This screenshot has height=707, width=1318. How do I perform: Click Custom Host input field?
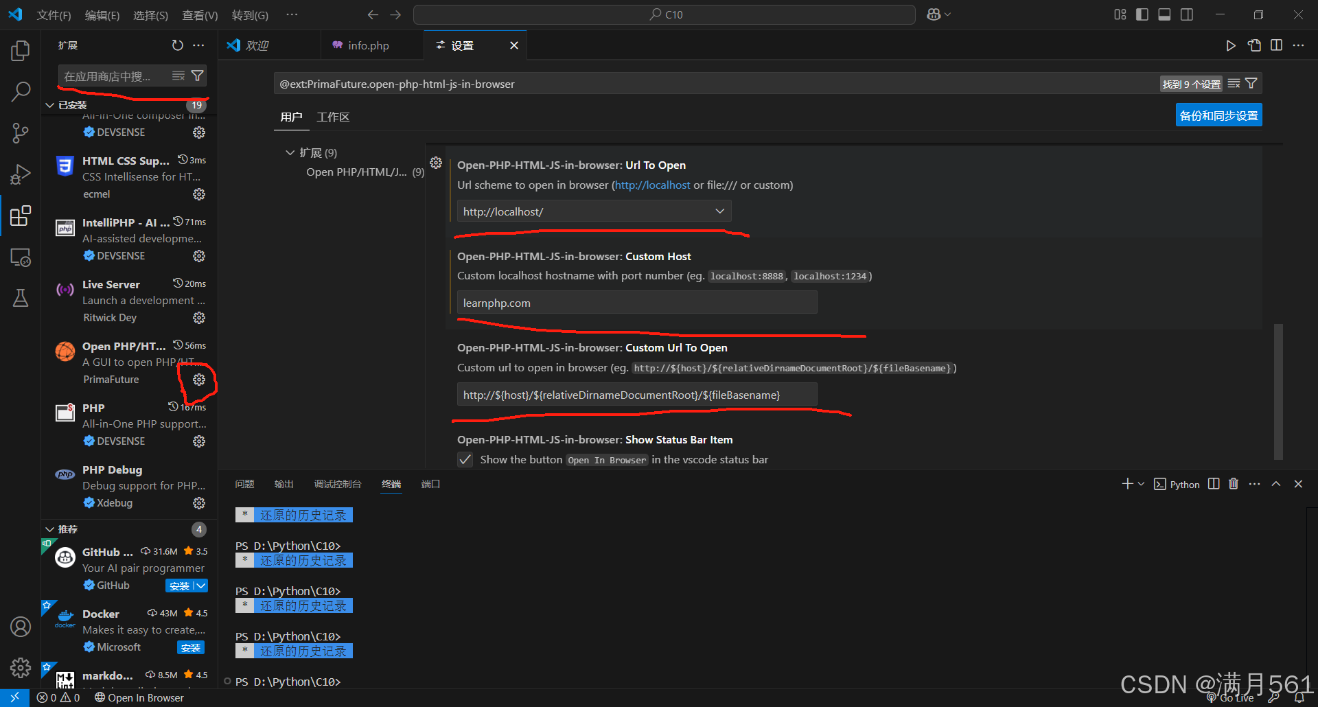pos(637,303)
